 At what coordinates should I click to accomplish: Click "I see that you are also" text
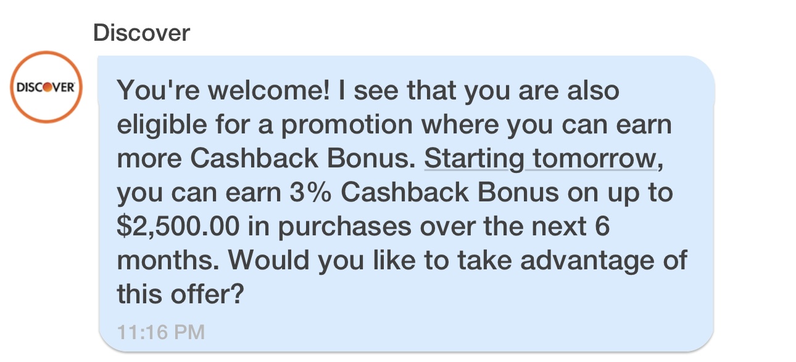pos(478,91)
